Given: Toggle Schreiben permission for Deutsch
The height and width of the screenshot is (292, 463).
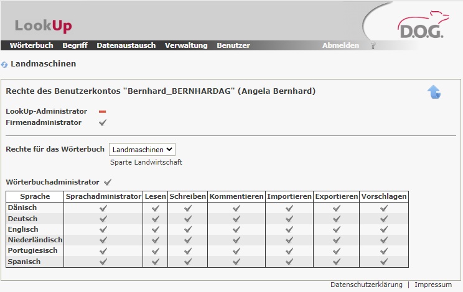Looking at the screenshot, I should coord(187,219).
